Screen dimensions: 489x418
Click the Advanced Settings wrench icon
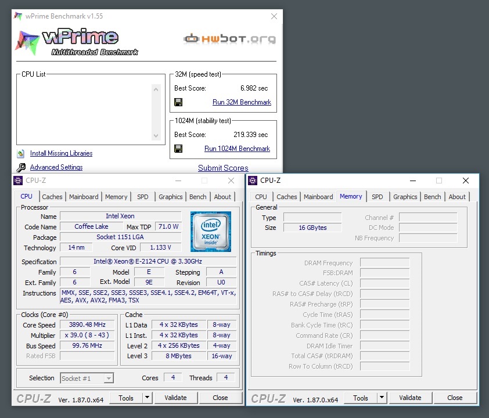point(21,167)
